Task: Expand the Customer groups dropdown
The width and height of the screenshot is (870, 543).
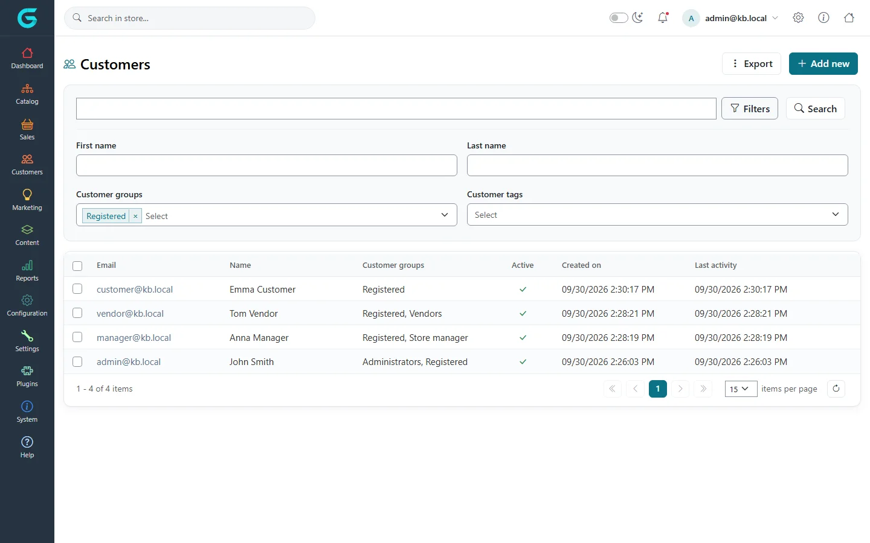Action: 445,215
